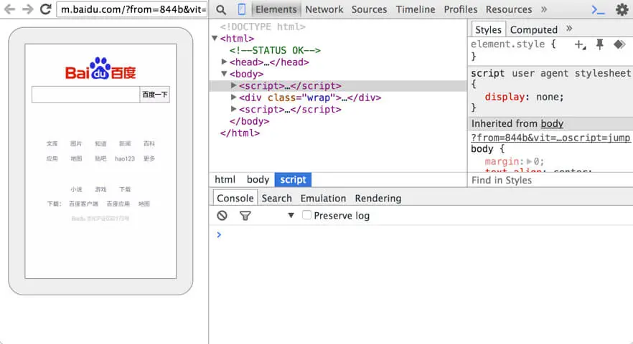Viewport: 633px width, 344px height.
Task: Toggle element state pin icon
Action: point(600,44)
